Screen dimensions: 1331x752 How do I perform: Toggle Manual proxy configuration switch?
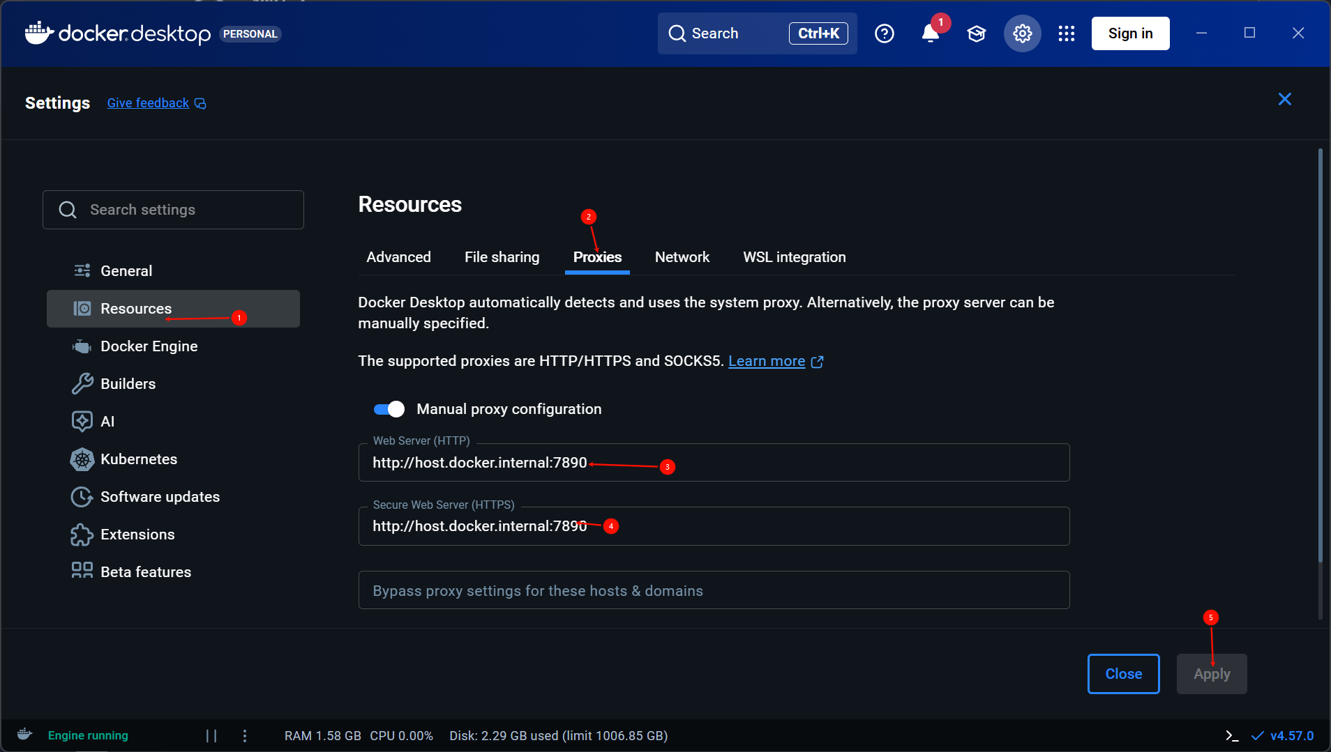389,409
